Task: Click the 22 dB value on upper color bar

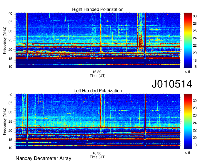Action: (195, 45)
